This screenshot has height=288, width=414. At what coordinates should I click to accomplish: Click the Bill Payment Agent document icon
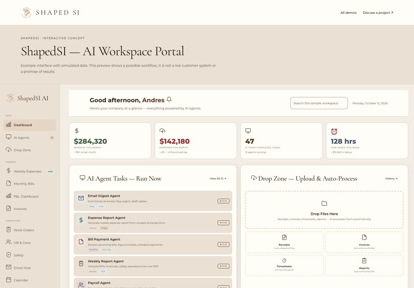[x=81, y=242]
